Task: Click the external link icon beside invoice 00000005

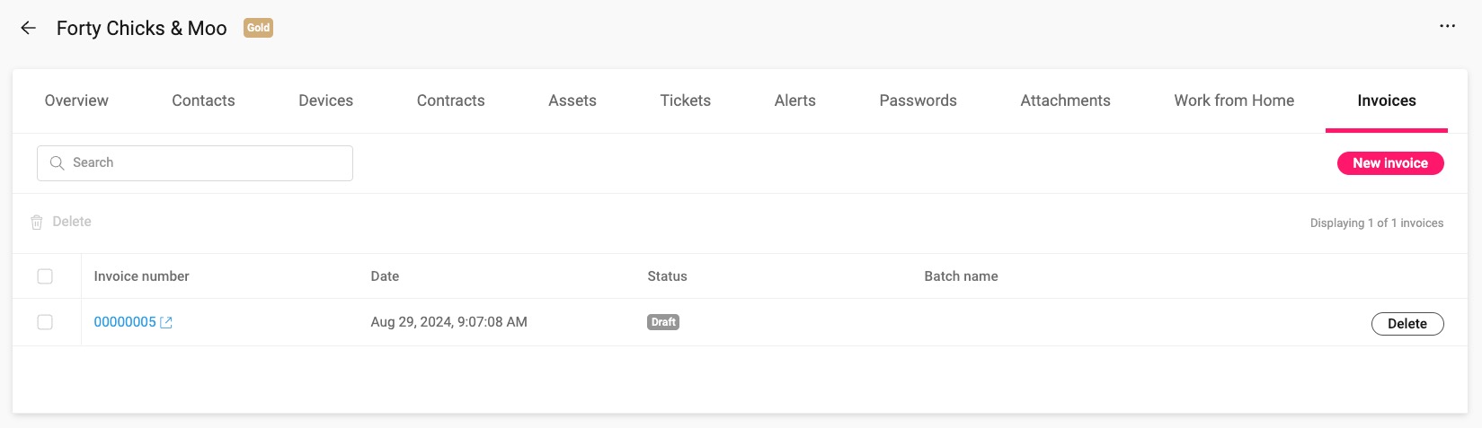Action: point(166,323)
